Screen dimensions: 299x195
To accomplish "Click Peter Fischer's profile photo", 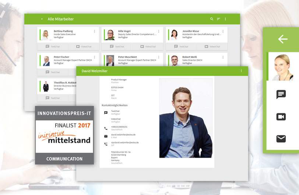I will tap(46, 61).
